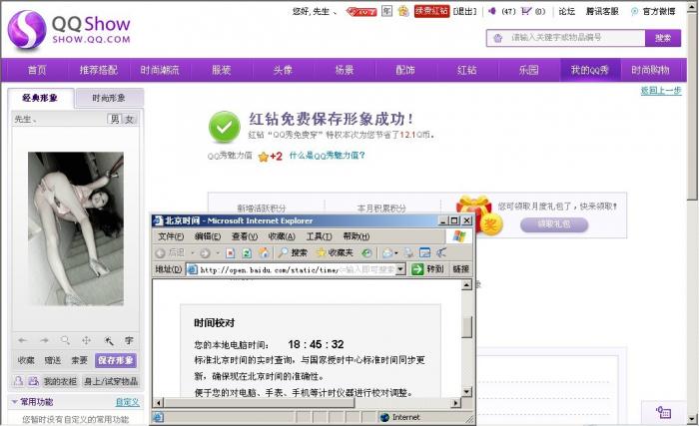
Task: Click IE History icon in toolbar
Action: point(366,253)
